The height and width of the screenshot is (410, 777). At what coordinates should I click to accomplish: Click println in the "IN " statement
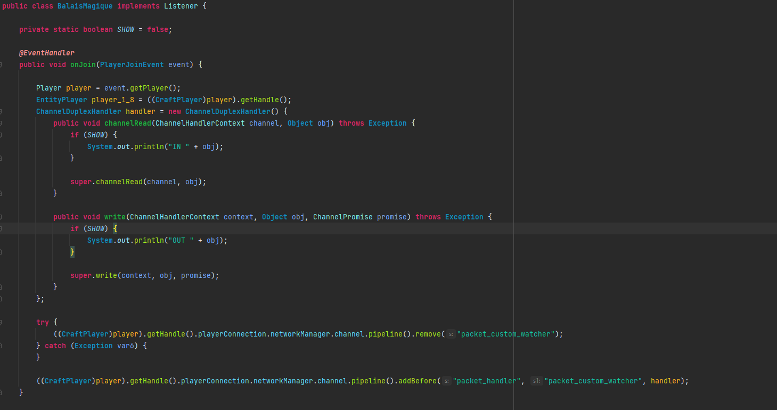pos(149,146)
